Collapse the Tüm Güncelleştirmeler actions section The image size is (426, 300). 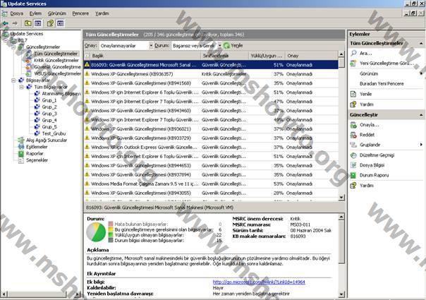coord(421,44)
